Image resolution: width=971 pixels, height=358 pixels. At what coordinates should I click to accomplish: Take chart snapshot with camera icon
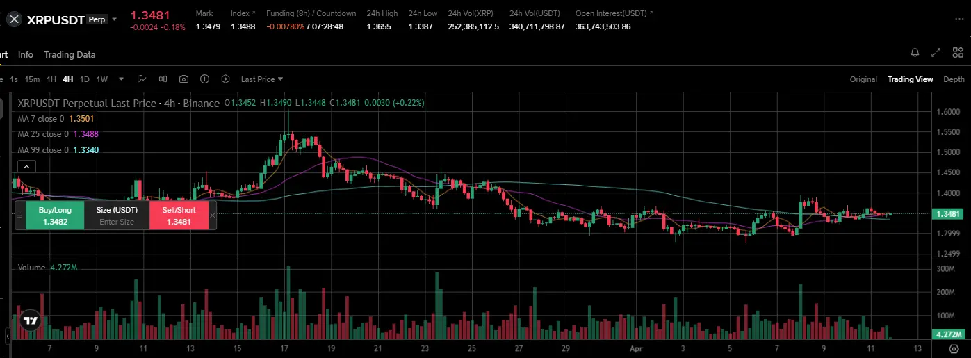pyautogui.click(x=183, y=79)
